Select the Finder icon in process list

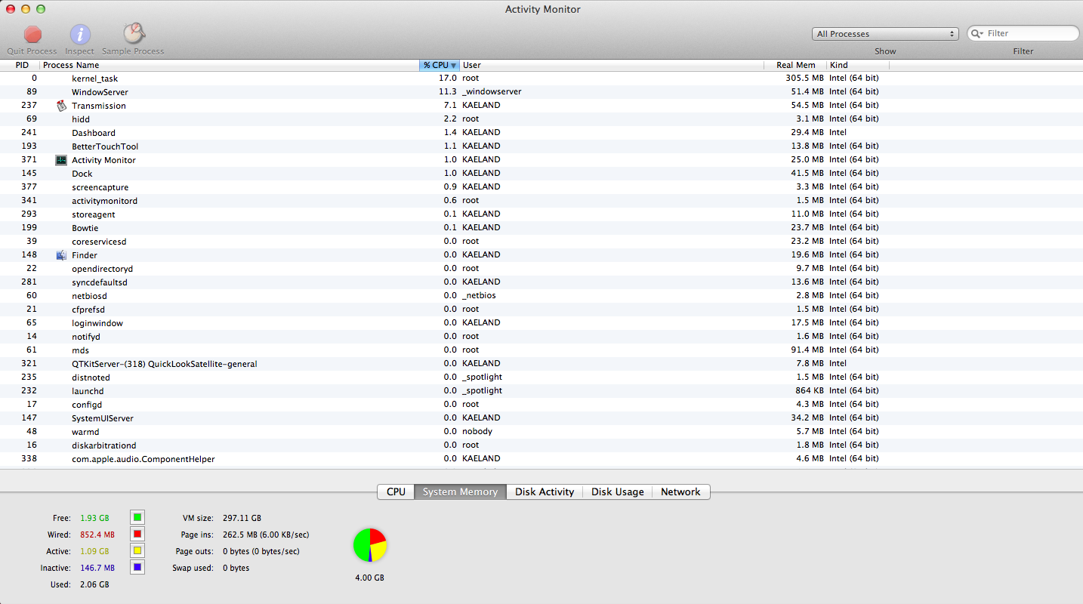[62, 255]
